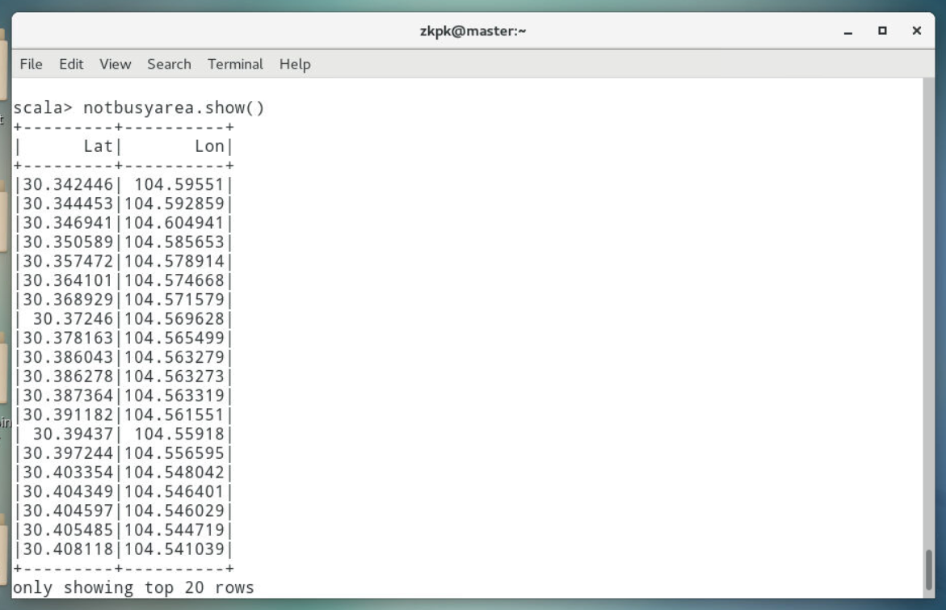Click the terminal vertical scrollbar thumb
This screenshot has width=946, height=610.
(x=928, y=570)
